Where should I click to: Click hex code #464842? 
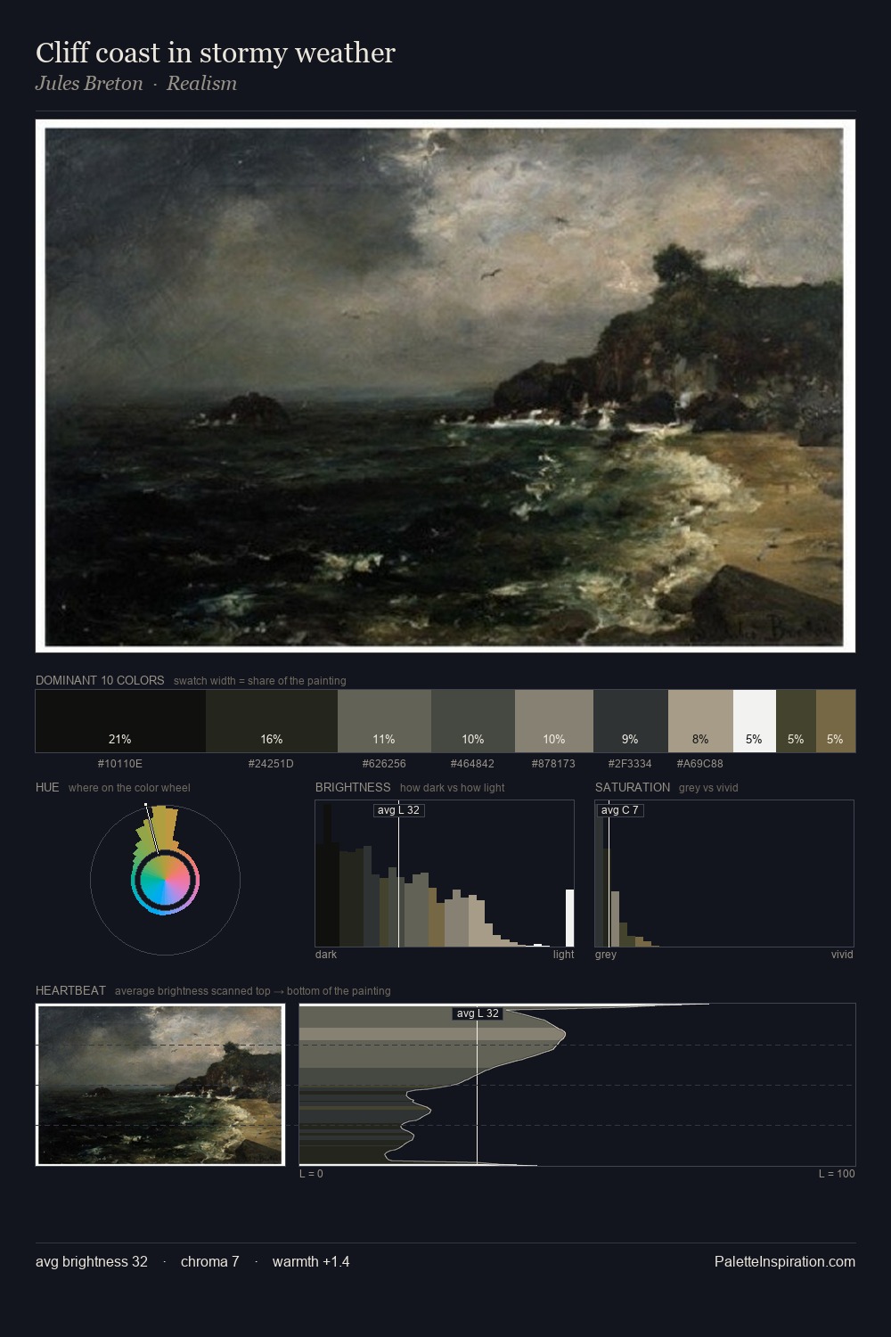click(x=473, y=764)
